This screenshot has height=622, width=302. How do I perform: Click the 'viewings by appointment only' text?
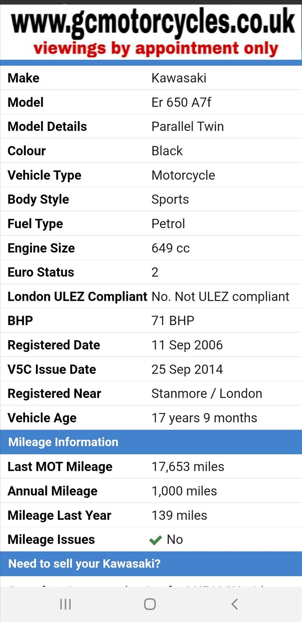(156, 49)
